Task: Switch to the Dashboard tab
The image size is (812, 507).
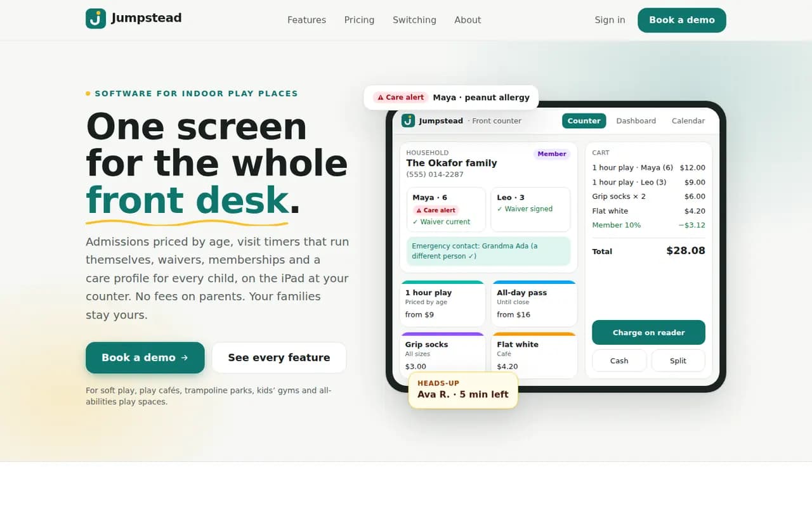Action: click(636, 120)
